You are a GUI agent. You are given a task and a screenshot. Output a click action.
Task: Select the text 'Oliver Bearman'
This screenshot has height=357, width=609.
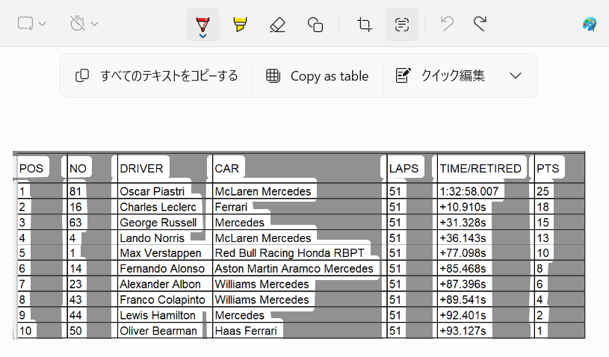coord(158,331)
